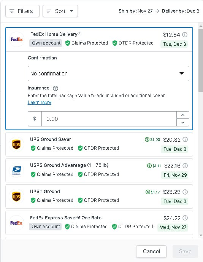
Task: Choose USPS Ground Advantage (1 - 70 lb) rate
Action: coord(99,171)
